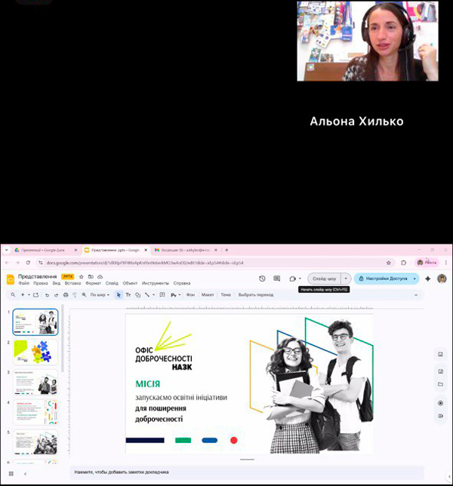Open the Инструменты menu

coord(156,283)
